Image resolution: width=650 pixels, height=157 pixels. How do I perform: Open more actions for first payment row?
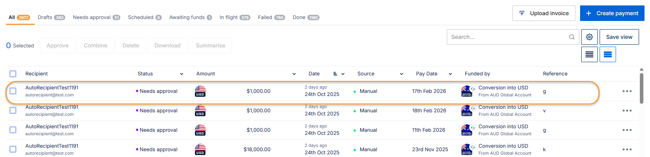pos(627,91)
